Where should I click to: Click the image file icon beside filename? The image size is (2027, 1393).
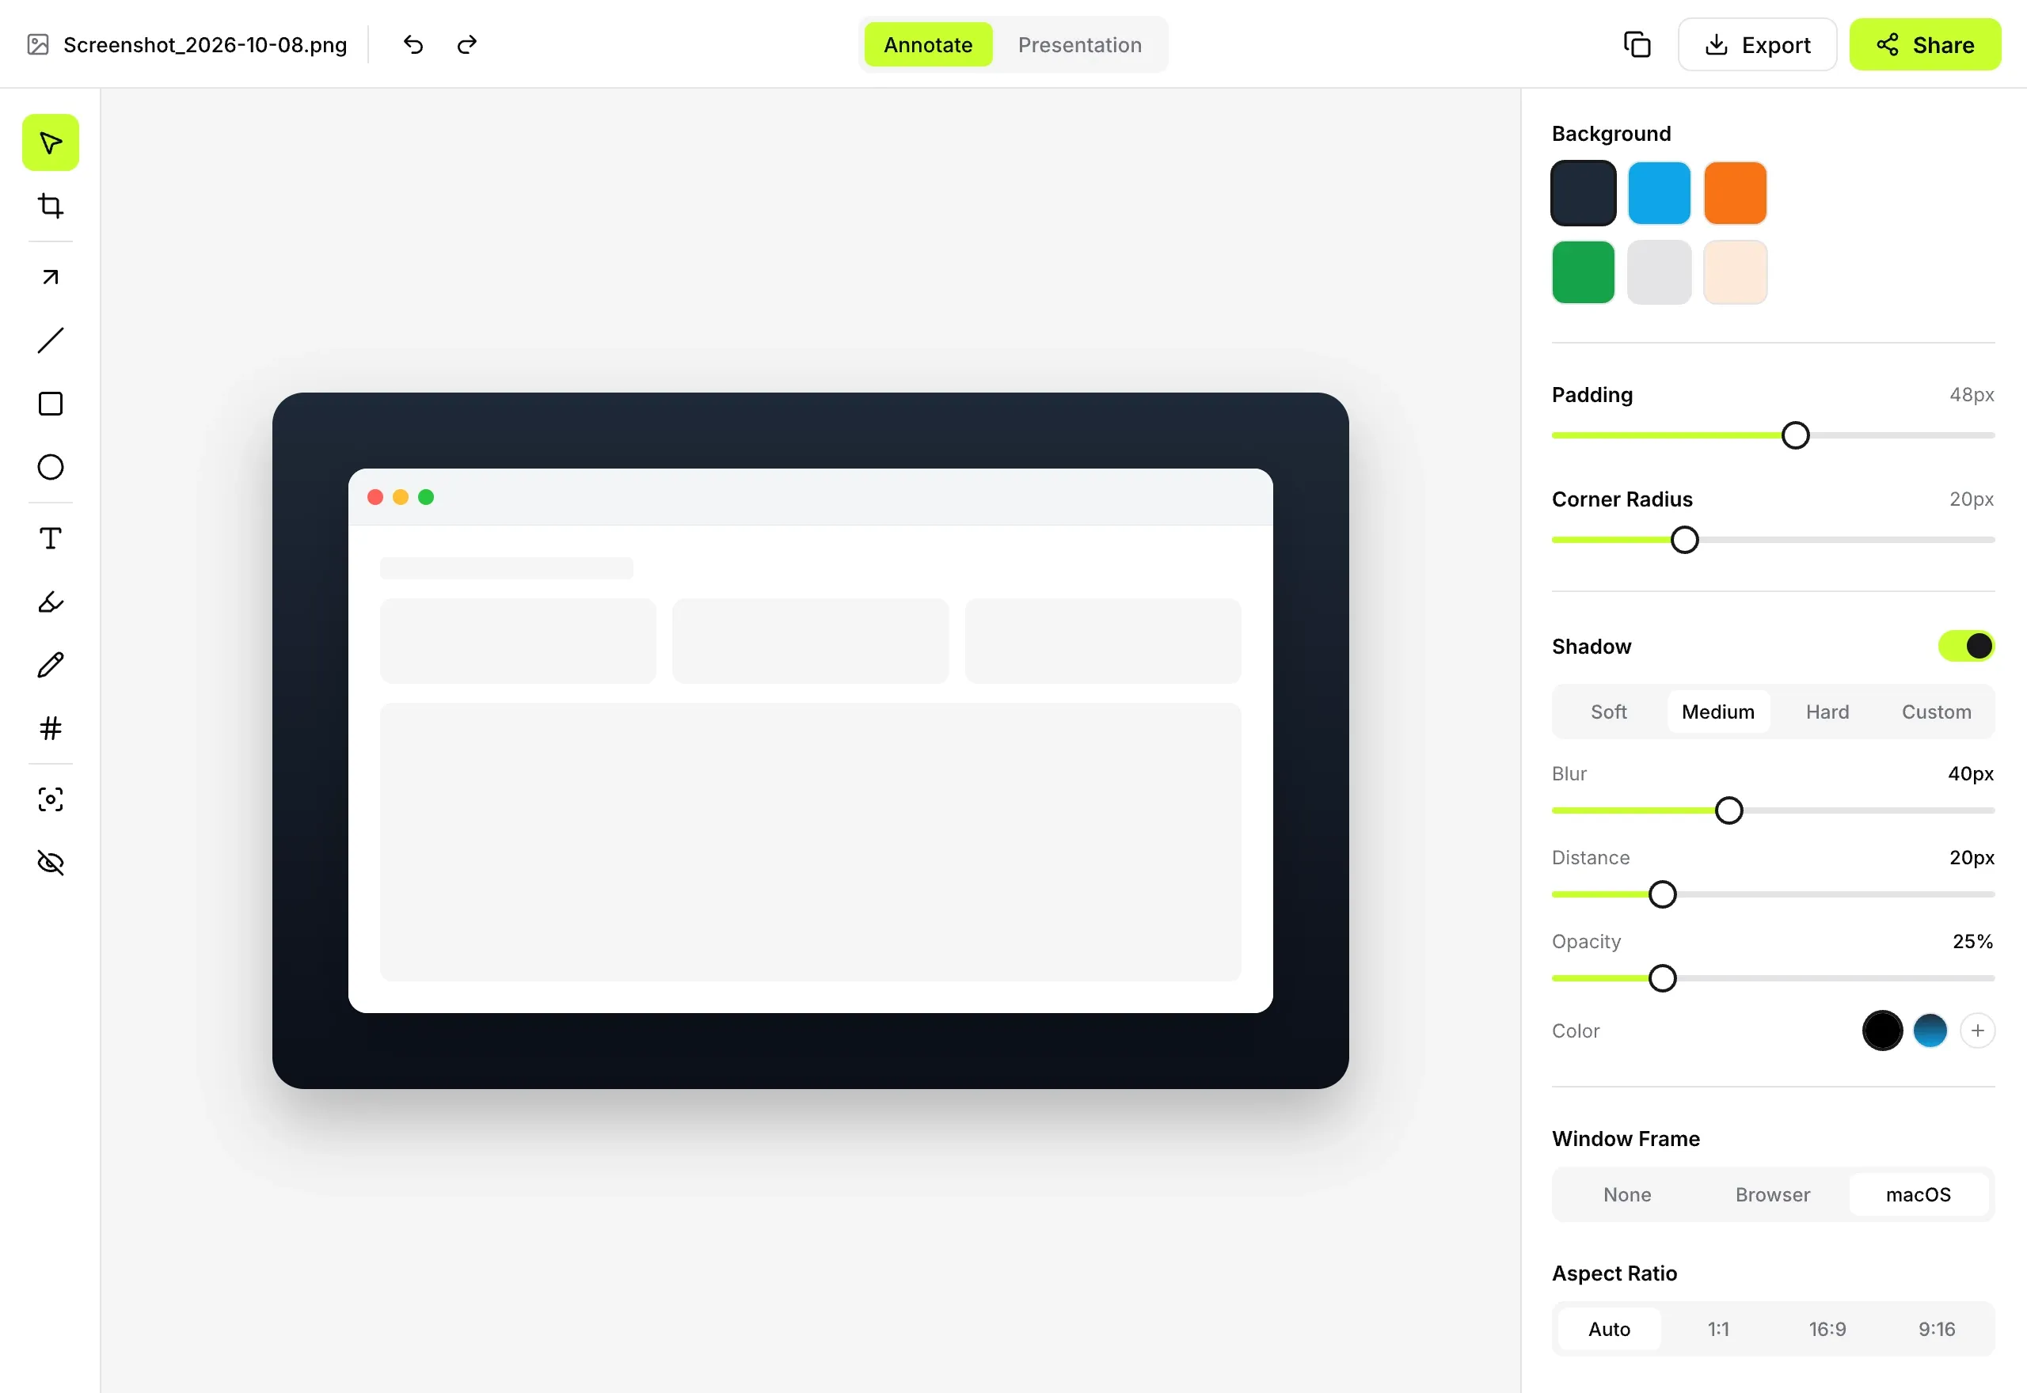(37, 44)
